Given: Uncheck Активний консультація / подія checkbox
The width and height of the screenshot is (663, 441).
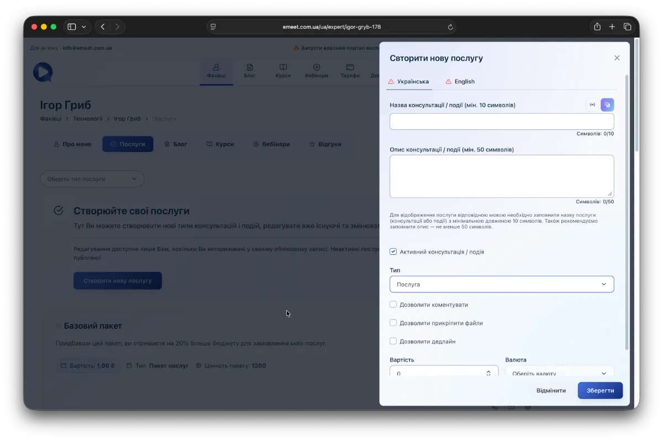Looking at the screenshot, I should pos(393,252).
